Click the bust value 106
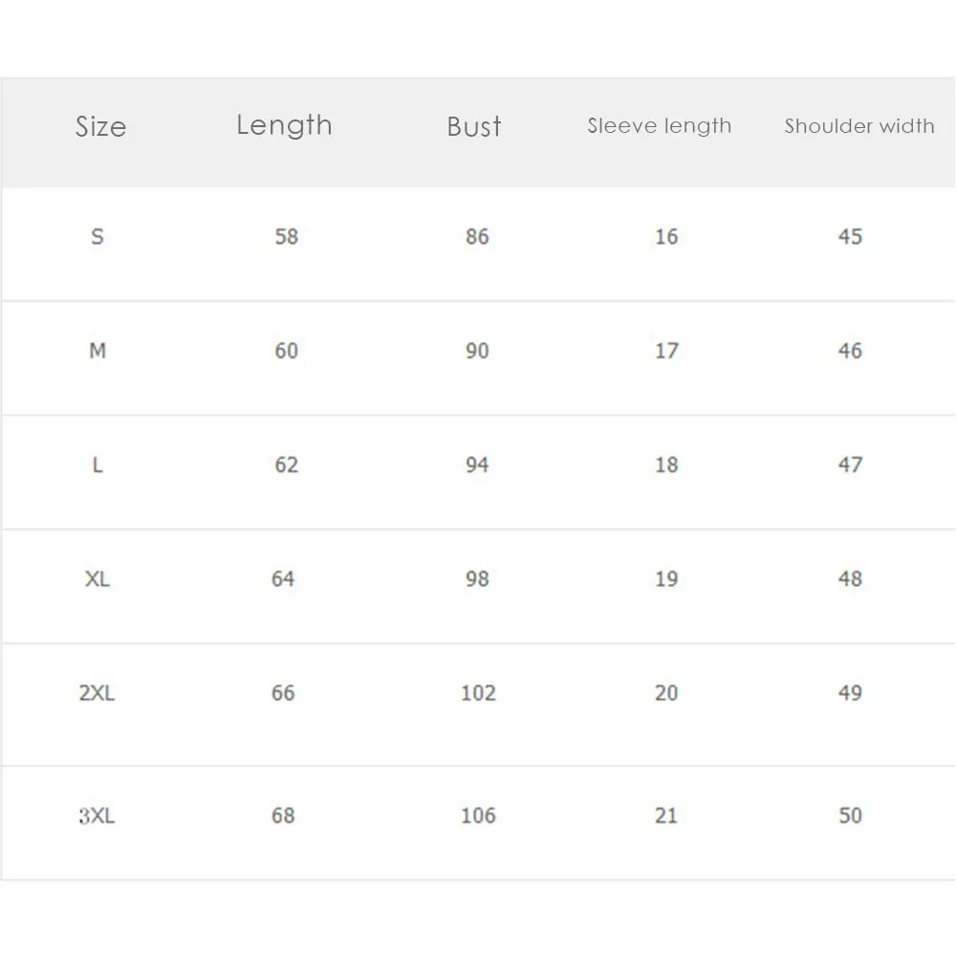The image size is (957, 957). coord(478,816)
